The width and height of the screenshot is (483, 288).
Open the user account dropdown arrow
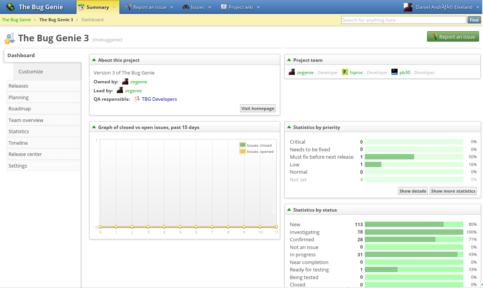coord(478,7)
